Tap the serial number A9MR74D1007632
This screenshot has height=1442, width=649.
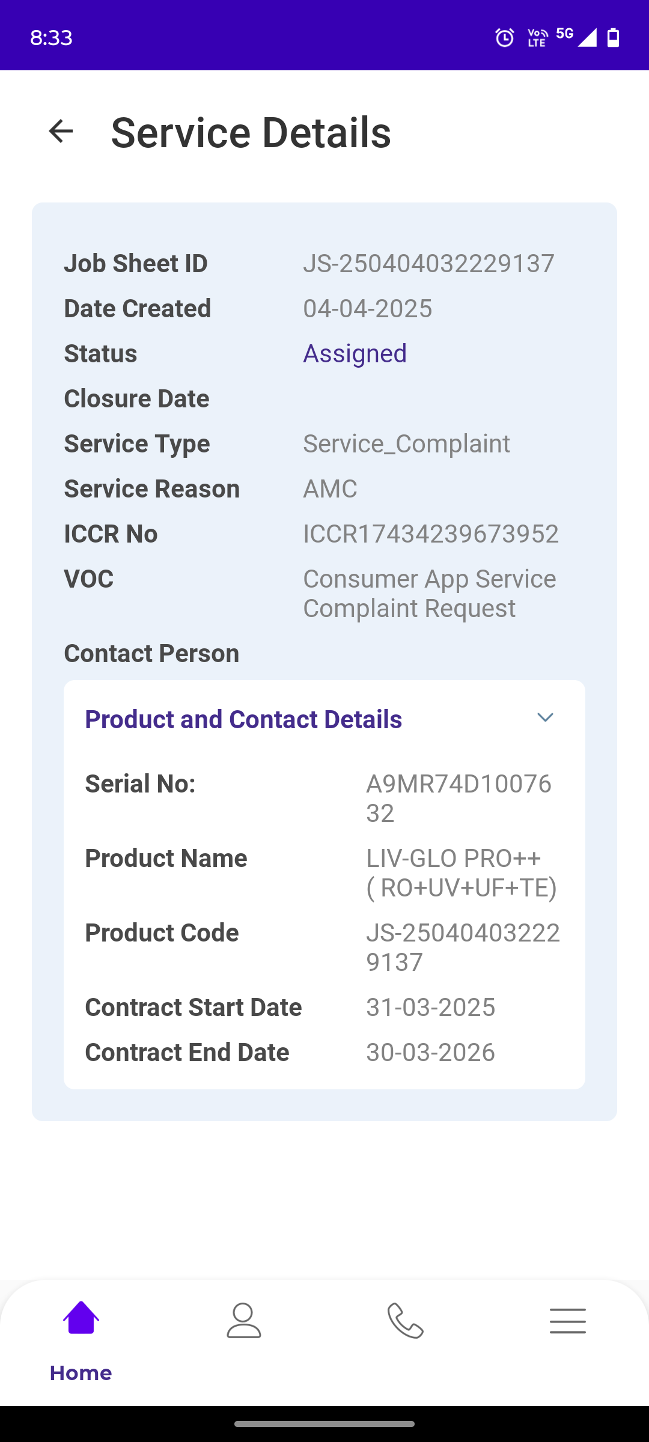[459, 798]
